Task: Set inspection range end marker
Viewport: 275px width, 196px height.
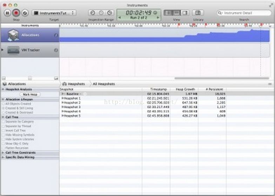Action: click(109, 13)
